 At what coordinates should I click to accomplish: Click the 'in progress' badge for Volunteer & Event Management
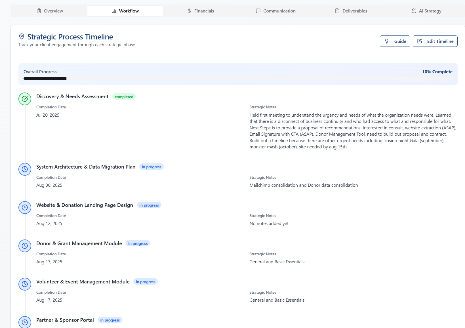146,282
